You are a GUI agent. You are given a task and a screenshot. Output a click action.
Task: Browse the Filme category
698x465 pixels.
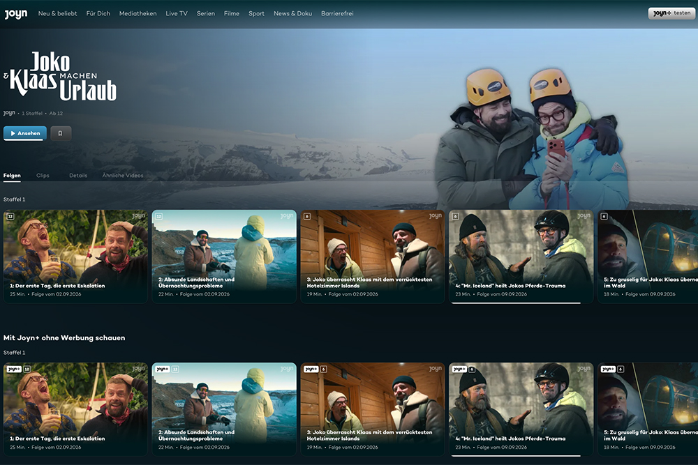point(232,13)
